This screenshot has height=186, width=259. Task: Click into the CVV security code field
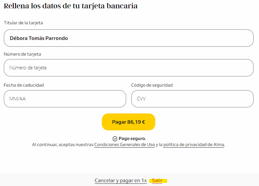tap(192, 99)
